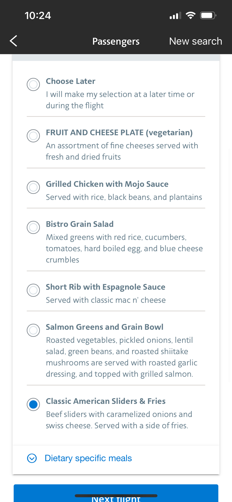The image size is (232, 502).
Task: Tap the battery status icon
Action: tap(208, 16)
